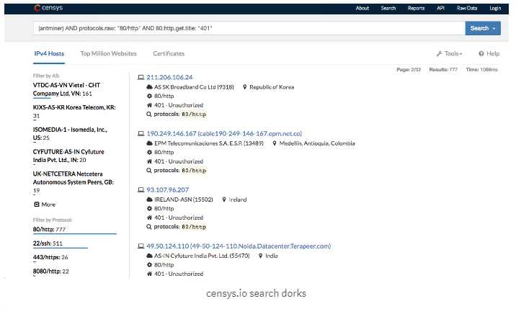The width and height of the screenshot is (516, 314).
Task: Open the Help link
Action: tap(489, 53)
